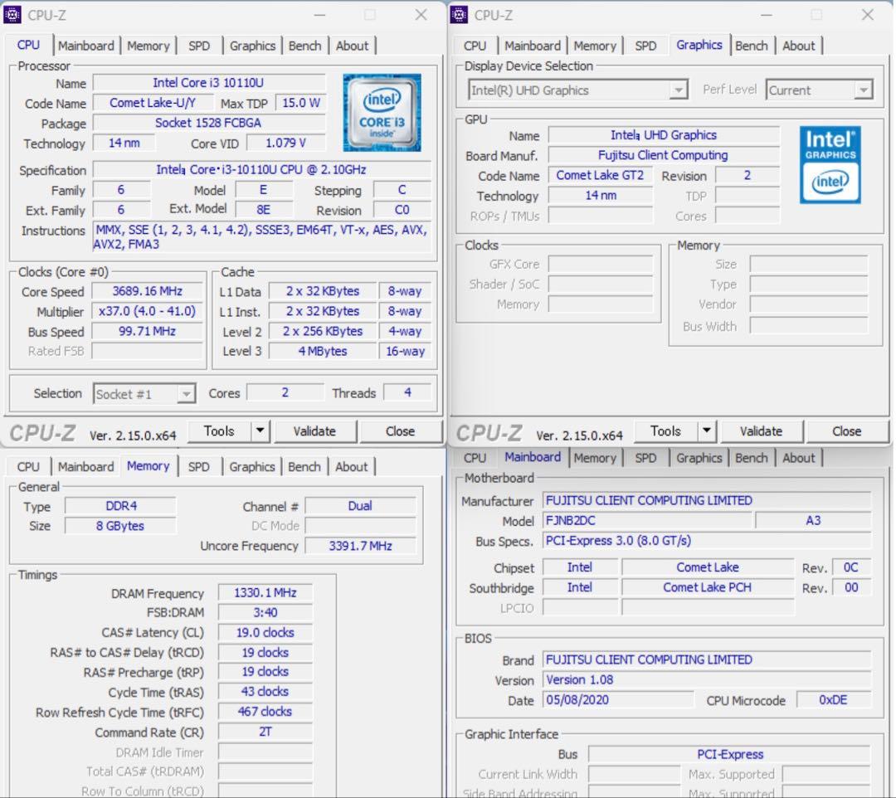Switch to Mainboard tab in processor window

pyautogui.click(x=85, y=46)
